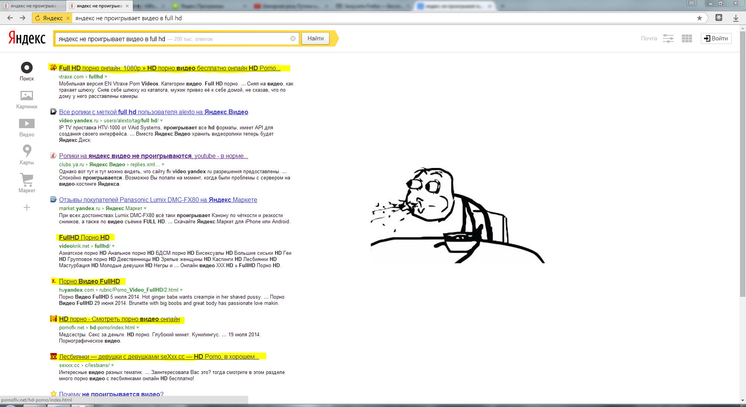
Task: Open a new browser tab
Action: (138, 6)
